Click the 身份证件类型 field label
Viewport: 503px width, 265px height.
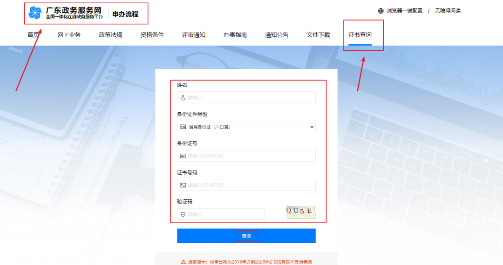[192, 115]
